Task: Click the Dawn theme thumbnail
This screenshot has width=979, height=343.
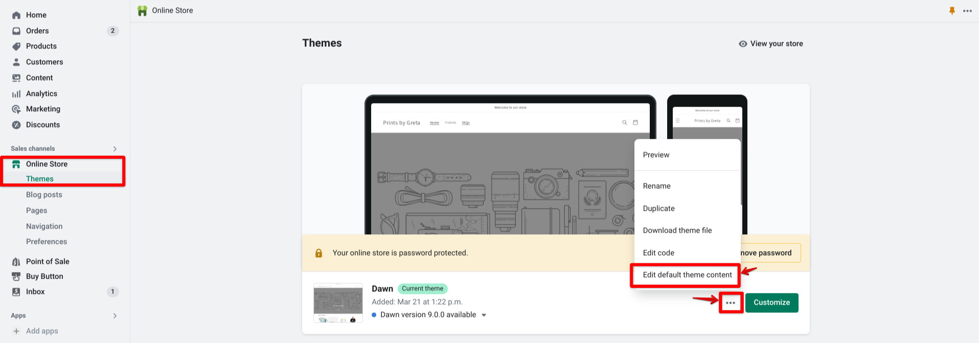Action: point(338,303)
